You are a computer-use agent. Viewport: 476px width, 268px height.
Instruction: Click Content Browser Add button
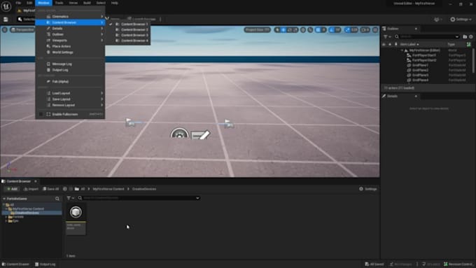[12, 189]
